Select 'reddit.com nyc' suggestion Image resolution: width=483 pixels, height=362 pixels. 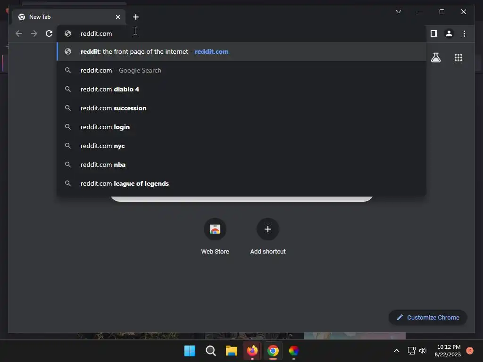click(x=241, y=146)
